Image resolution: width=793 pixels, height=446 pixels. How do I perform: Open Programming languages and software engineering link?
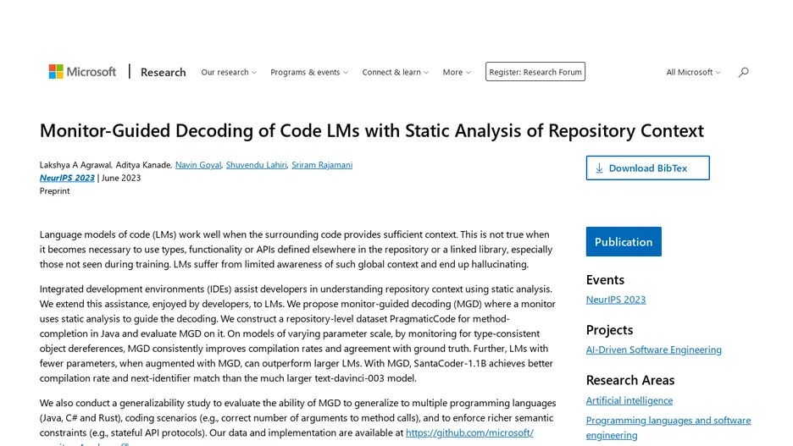coord(668,427)
